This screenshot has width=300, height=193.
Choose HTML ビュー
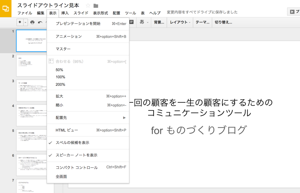coord(88,130)
